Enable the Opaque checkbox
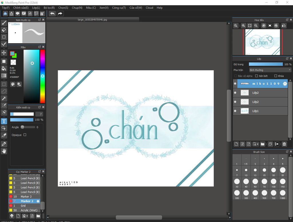The height and width of the screenshot is (222, 293). pos(25,135)
